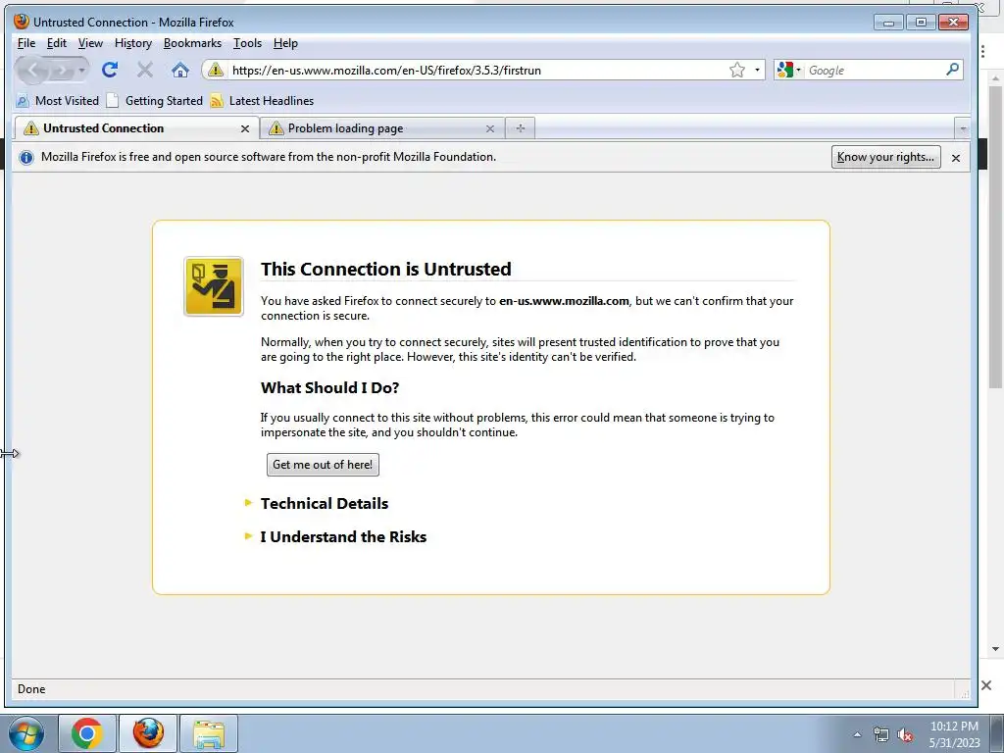Open the address bar history dropdown
This screenshot has width=1004, height=753.
pos(757,70)
